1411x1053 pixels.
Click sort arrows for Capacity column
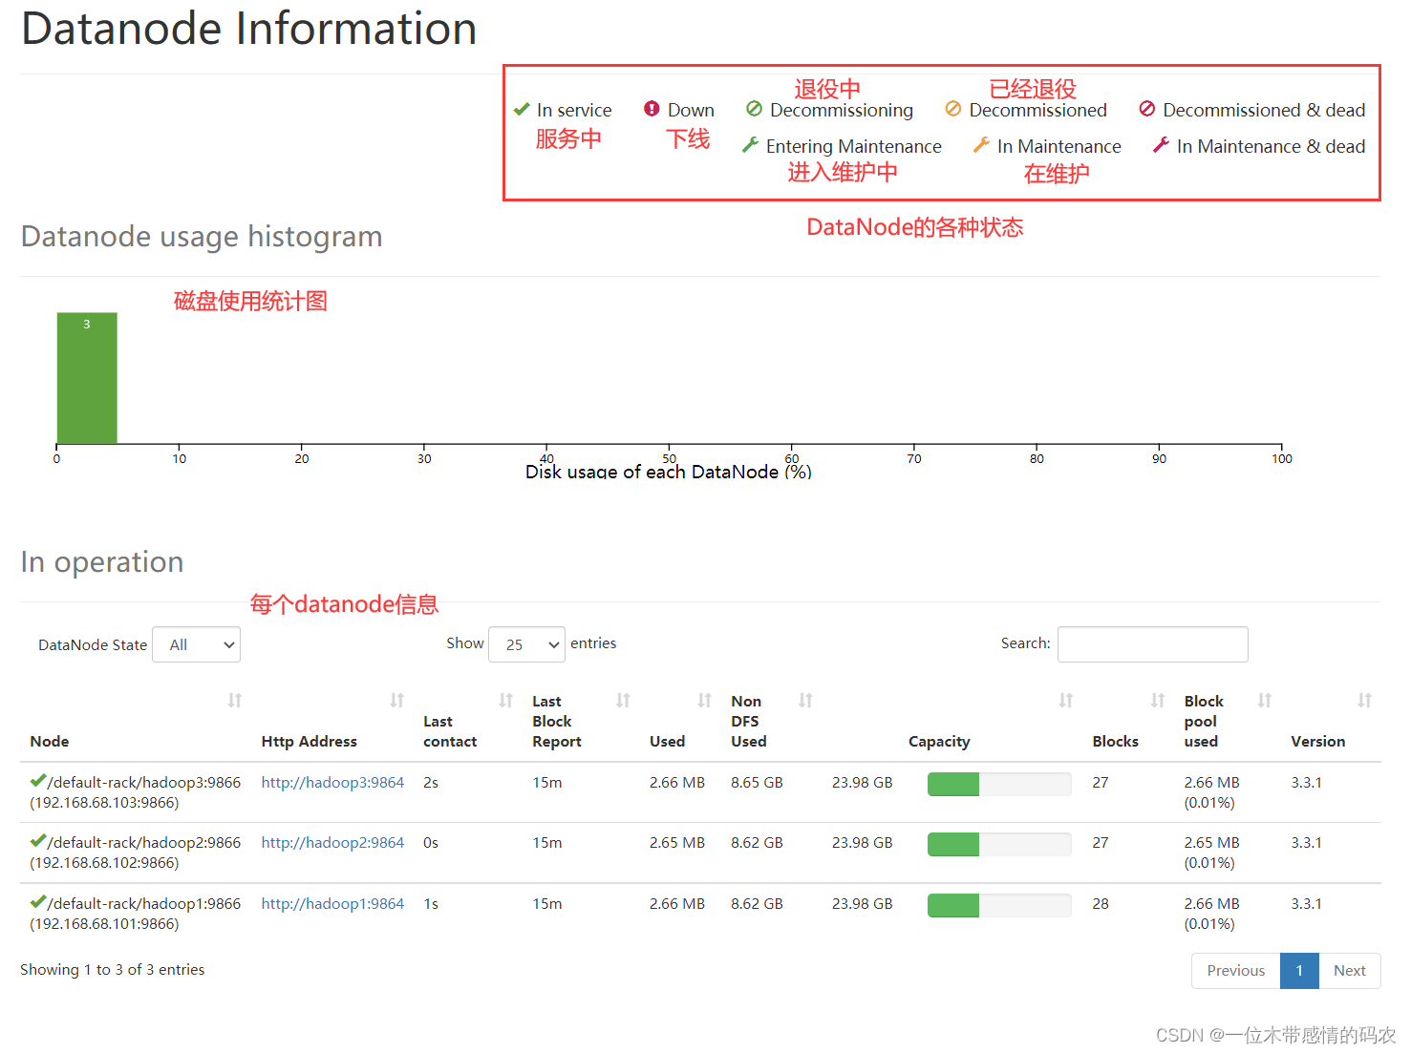pos(1066,701)
